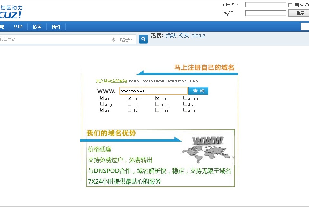Screen dimensions: 309x208
Task: Click the 我们的域名优势 heading
Action: (x=111, y=133)
